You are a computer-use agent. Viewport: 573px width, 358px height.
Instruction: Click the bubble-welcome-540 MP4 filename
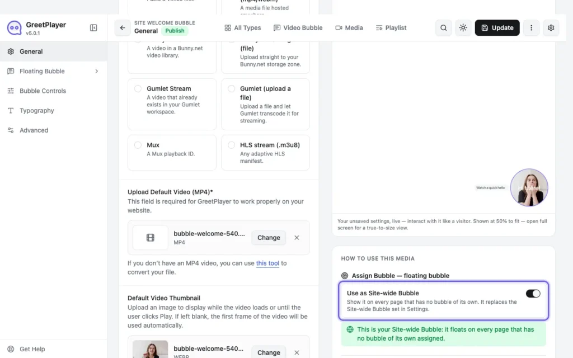click(209, 234)
